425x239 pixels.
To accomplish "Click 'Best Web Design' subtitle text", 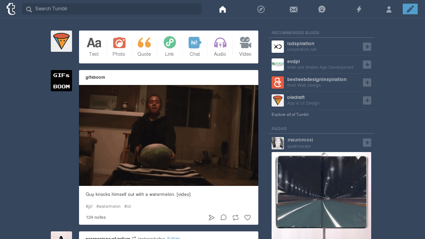I will coord(304,85).
